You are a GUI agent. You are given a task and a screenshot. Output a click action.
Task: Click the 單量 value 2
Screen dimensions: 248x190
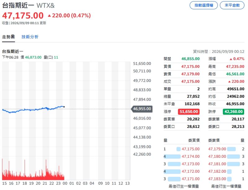tap(198, 89)
